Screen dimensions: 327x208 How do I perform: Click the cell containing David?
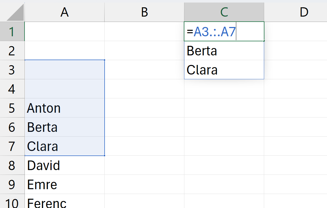tap(65, 165)
